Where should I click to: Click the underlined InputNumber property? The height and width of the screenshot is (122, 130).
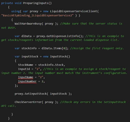click(x=27, y=81)
